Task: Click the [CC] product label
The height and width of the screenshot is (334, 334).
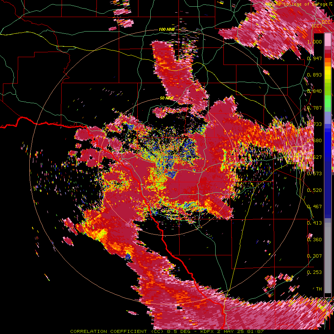Action: pyautogui.click(x=317, y=26)
